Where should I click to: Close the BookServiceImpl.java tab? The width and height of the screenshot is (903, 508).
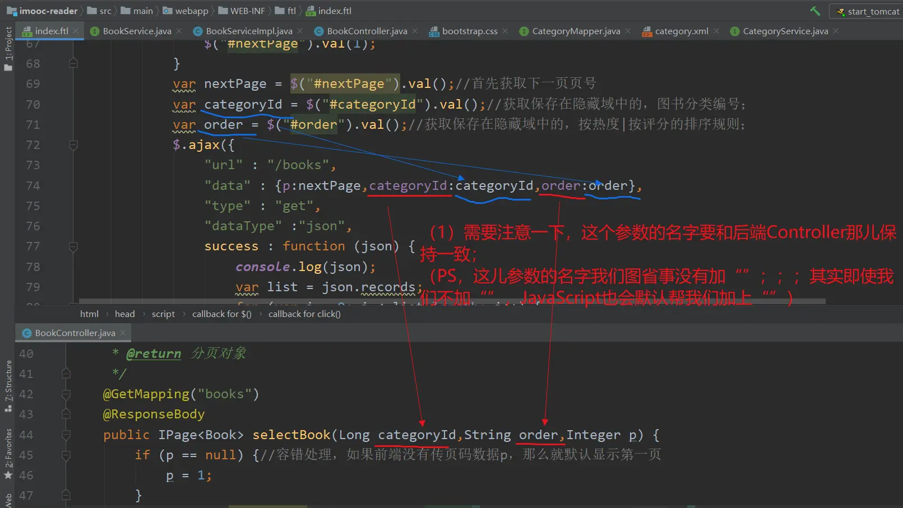point(300,31)
